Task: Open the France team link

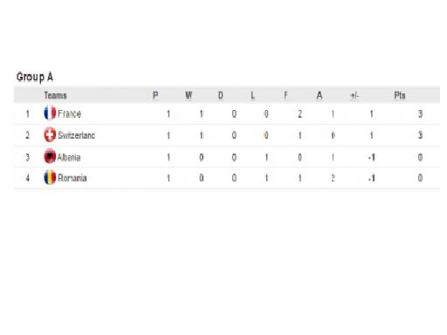Action: pos(69,113)
